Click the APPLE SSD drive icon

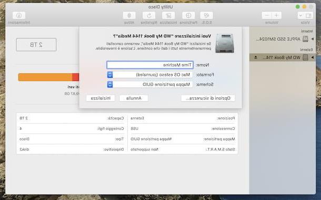coord(305,39)
